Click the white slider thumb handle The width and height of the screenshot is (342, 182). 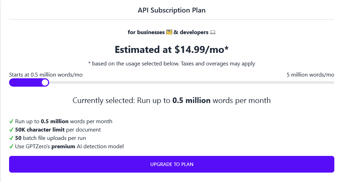tap(45, 82)
